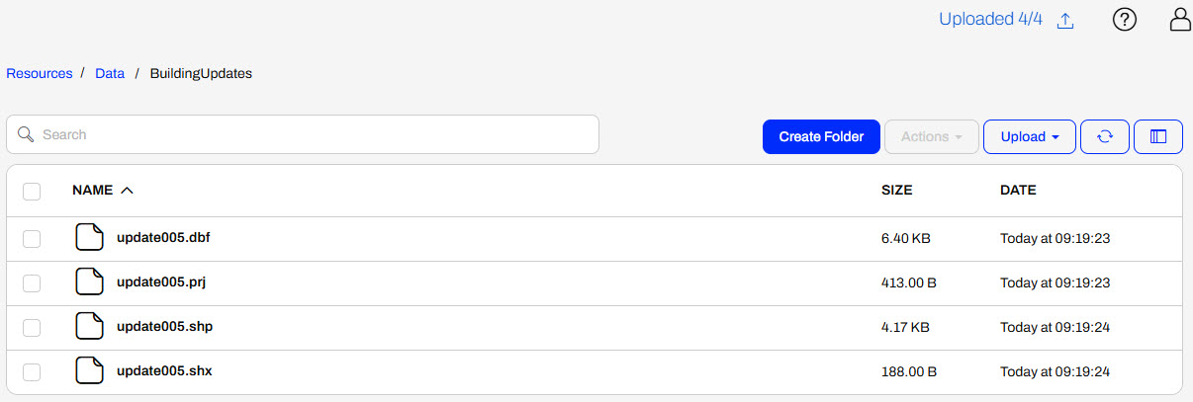The height and width of the screenshot is (402, 1193).
Task: Open the Upload dropdown menu
Action: pyautogui.click(x=1030, y=137)
